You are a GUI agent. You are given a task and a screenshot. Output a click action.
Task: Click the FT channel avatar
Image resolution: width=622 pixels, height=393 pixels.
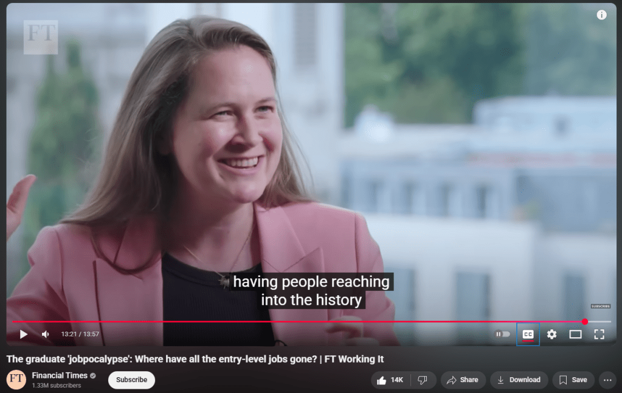pos(16,380)
